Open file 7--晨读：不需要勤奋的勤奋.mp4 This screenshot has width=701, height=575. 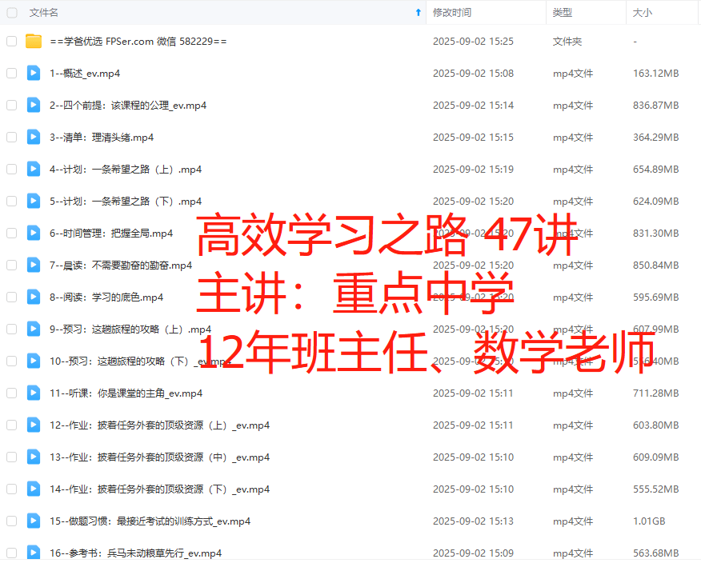(x=121, y=266)
